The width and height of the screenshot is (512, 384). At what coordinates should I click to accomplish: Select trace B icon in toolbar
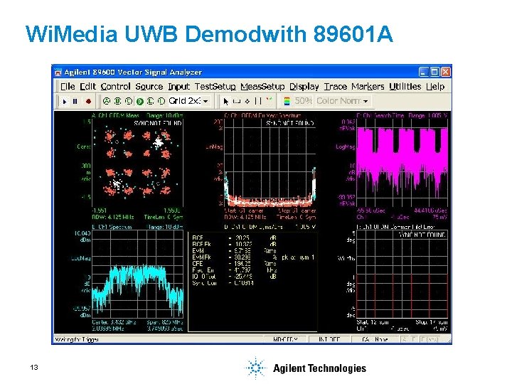[x=117, y=101]
